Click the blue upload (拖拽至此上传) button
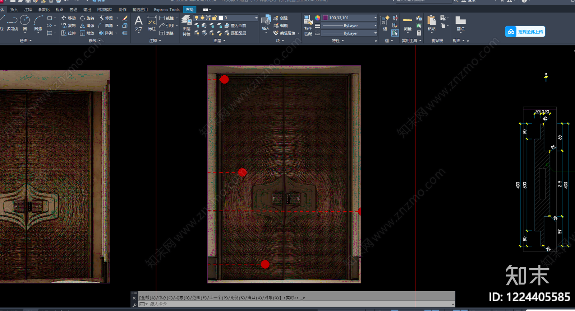 525,32
